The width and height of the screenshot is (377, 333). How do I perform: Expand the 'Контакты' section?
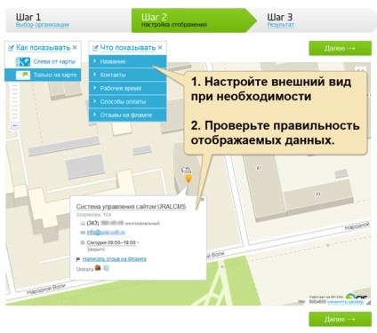(128, 75)
